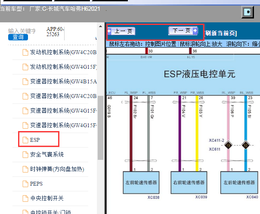Image resolution: width=260 pixels, height=214 pixels.
Task: Open 发动机控制系统(GW4G15F) tree entry
Action: (63, 67)
